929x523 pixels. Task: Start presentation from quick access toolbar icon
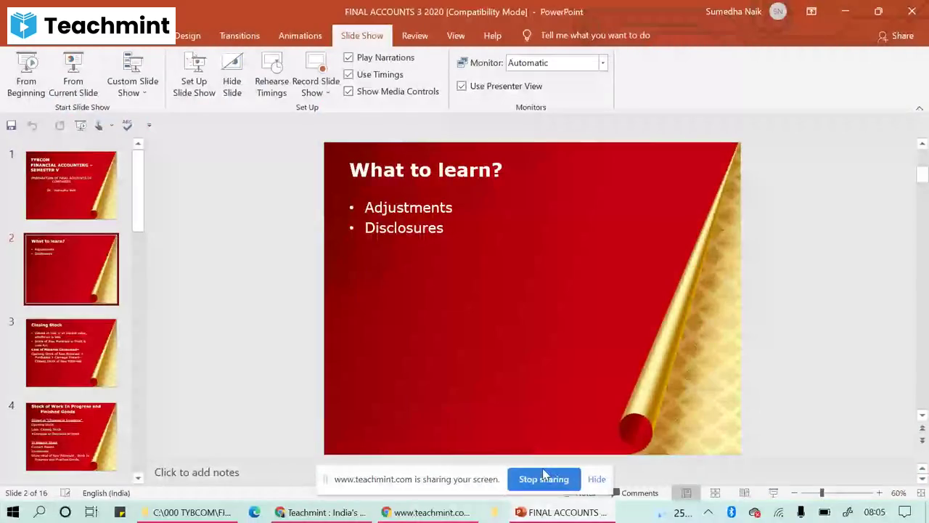tap(81, 126)
